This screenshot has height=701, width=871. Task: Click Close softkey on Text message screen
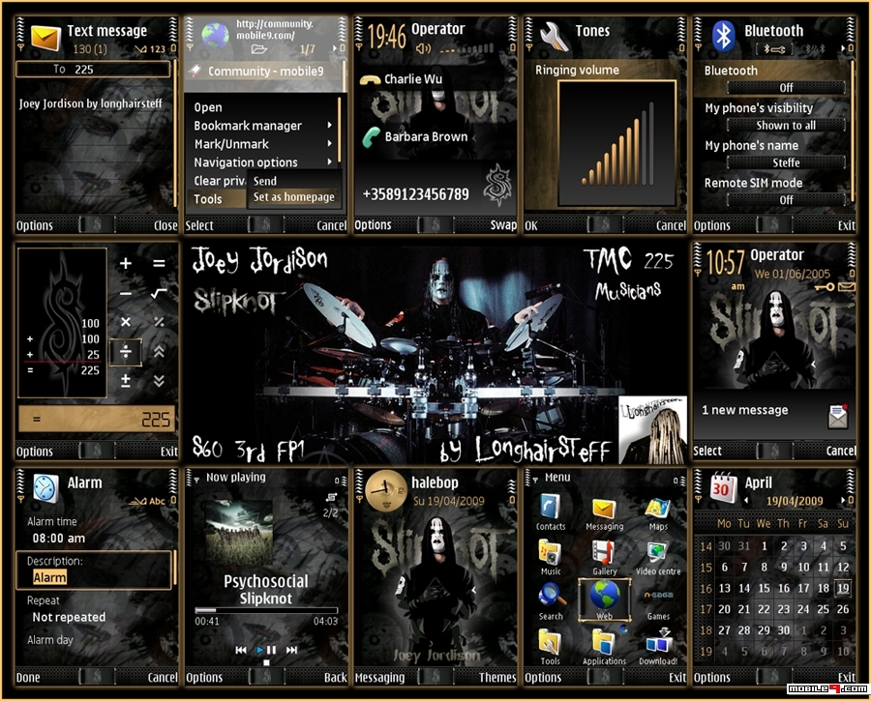coord(165,225)
